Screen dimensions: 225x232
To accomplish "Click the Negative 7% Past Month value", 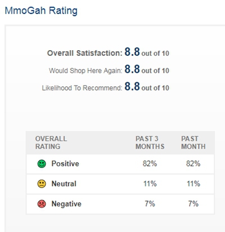I will [193, 204].
